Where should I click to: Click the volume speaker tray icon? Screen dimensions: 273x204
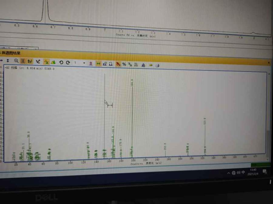pos(238,173)
